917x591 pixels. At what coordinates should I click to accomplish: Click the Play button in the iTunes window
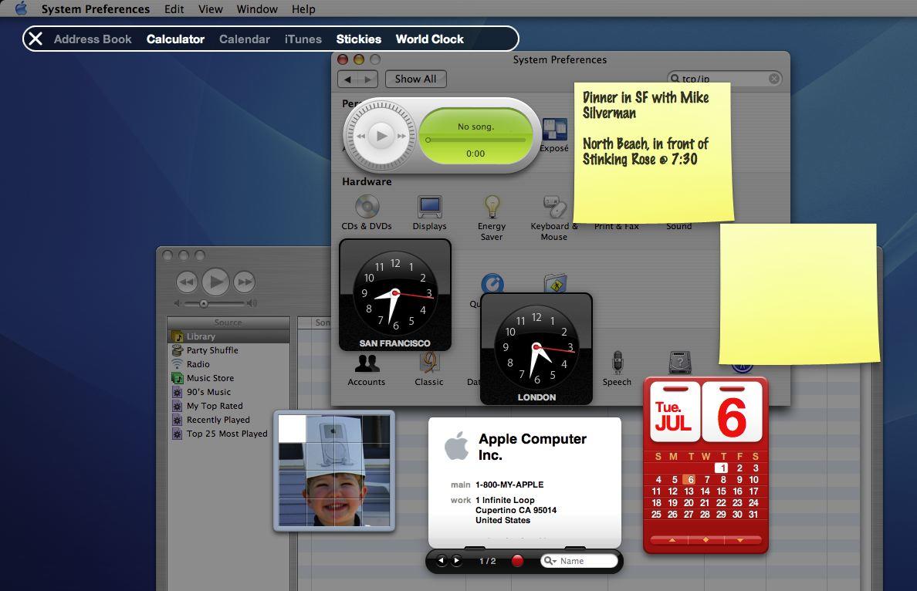[x=216, y=282]
